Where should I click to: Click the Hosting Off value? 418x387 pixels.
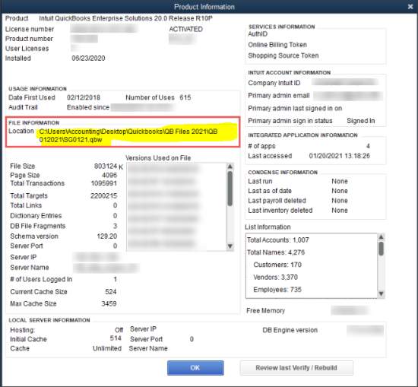(x=119, y=330)
